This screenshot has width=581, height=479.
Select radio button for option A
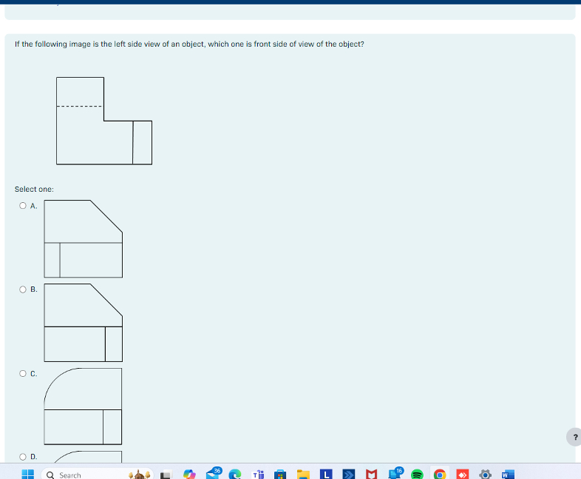(23, 206)
